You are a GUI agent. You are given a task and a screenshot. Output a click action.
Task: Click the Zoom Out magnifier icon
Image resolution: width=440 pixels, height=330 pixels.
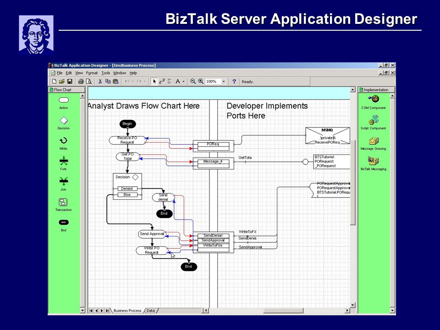coord(193,82)
